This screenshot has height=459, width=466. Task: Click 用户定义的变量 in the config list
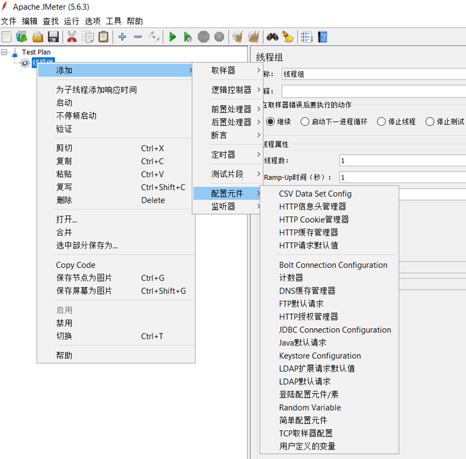coord(307,446)
